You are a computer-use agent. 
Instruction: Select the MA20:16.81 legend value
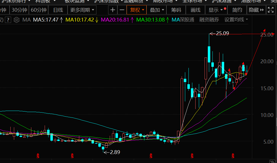(x=115, y=20)
